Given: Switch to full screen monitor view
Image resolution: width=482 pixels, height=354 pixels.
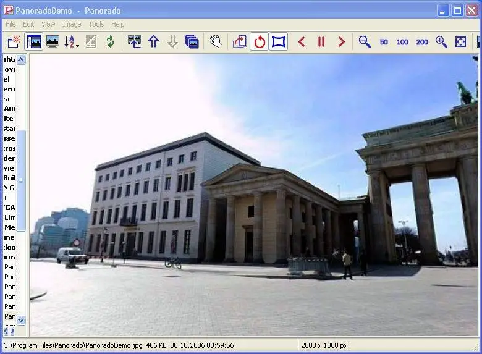Looking at the screenshot, I should 53,42.
